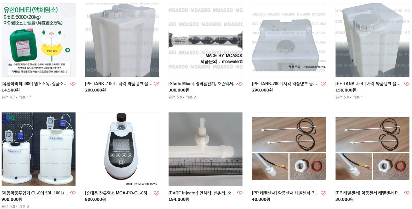Open the PE TANK-200L 사각 약품탱크 link

point(285,84)
